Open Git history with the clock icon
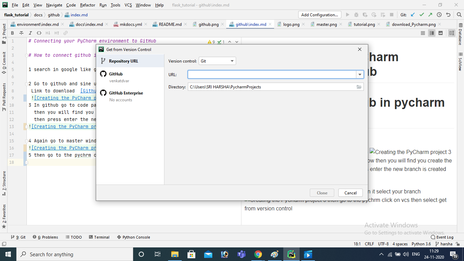Image resolution: width=464 pixels, height=261 pixels. (x=439, y=15)
